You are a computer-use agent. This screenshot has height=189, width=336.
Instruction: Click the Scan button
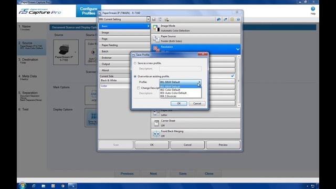pyautogui.click(x=116, y=145)
